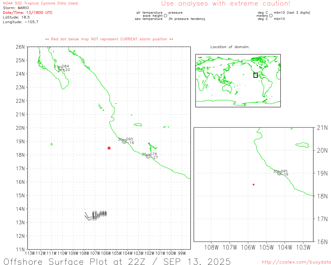Click the zoomed map's 16N axis label
Viewport: 331px width, 265px height.
[322, 242]
